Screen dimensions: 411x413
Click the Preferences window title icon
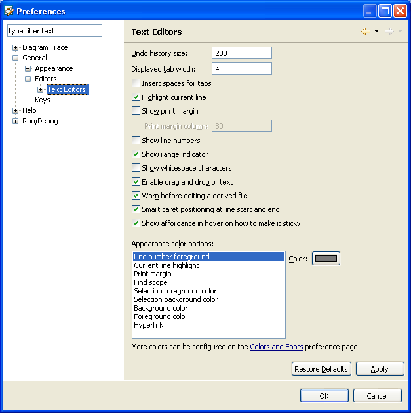[x=9, y=11]
